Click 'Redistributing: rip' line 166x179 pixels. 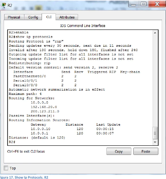pyautogui.click(x=30, y=63)
